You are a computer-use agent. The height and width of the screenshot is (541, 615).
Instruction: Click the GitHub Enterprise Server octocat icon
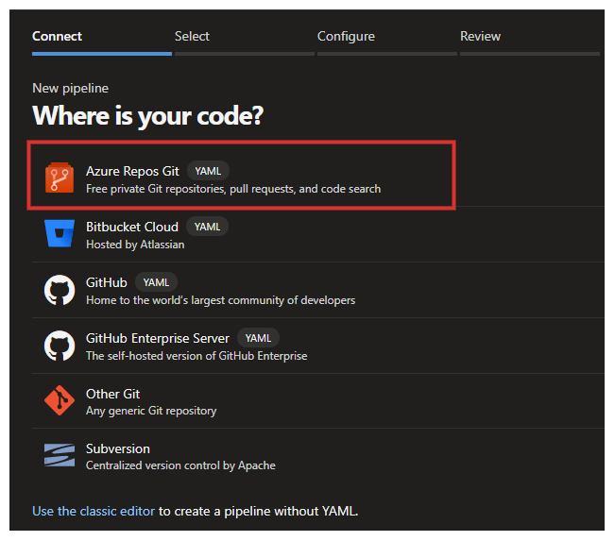tap(60, 346)
